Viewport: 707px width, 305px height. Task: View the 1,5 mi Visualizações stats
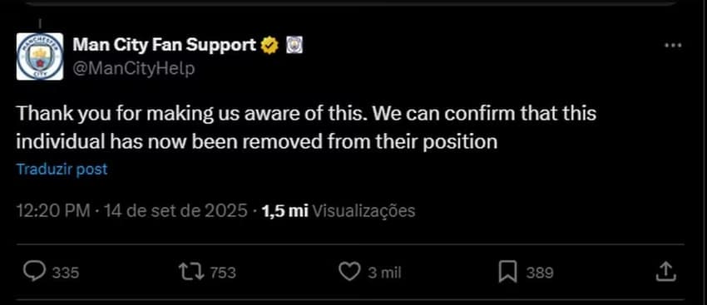pos(339,211)
